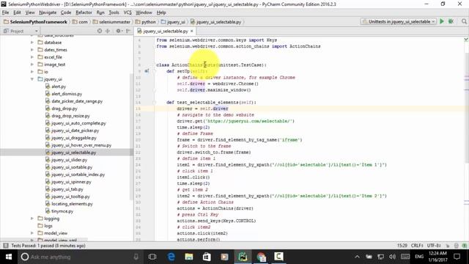Screen dimensions: 469x264
Task: Click the collapse all icon in Project panel
Action: [108, 31]
